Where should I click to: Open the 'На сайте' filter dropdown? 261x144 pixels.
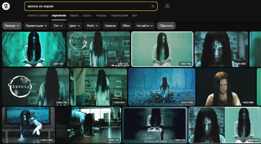coord(145,26)
